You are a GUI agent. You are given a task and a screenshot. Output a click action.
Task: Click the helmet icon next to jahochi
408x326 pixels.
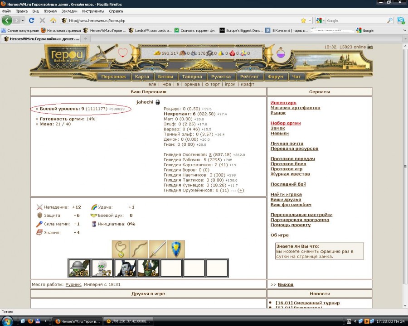click(158, 102)
